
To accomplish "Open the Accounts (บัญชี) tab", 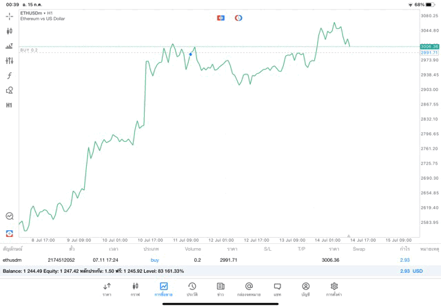I will 306,289.
